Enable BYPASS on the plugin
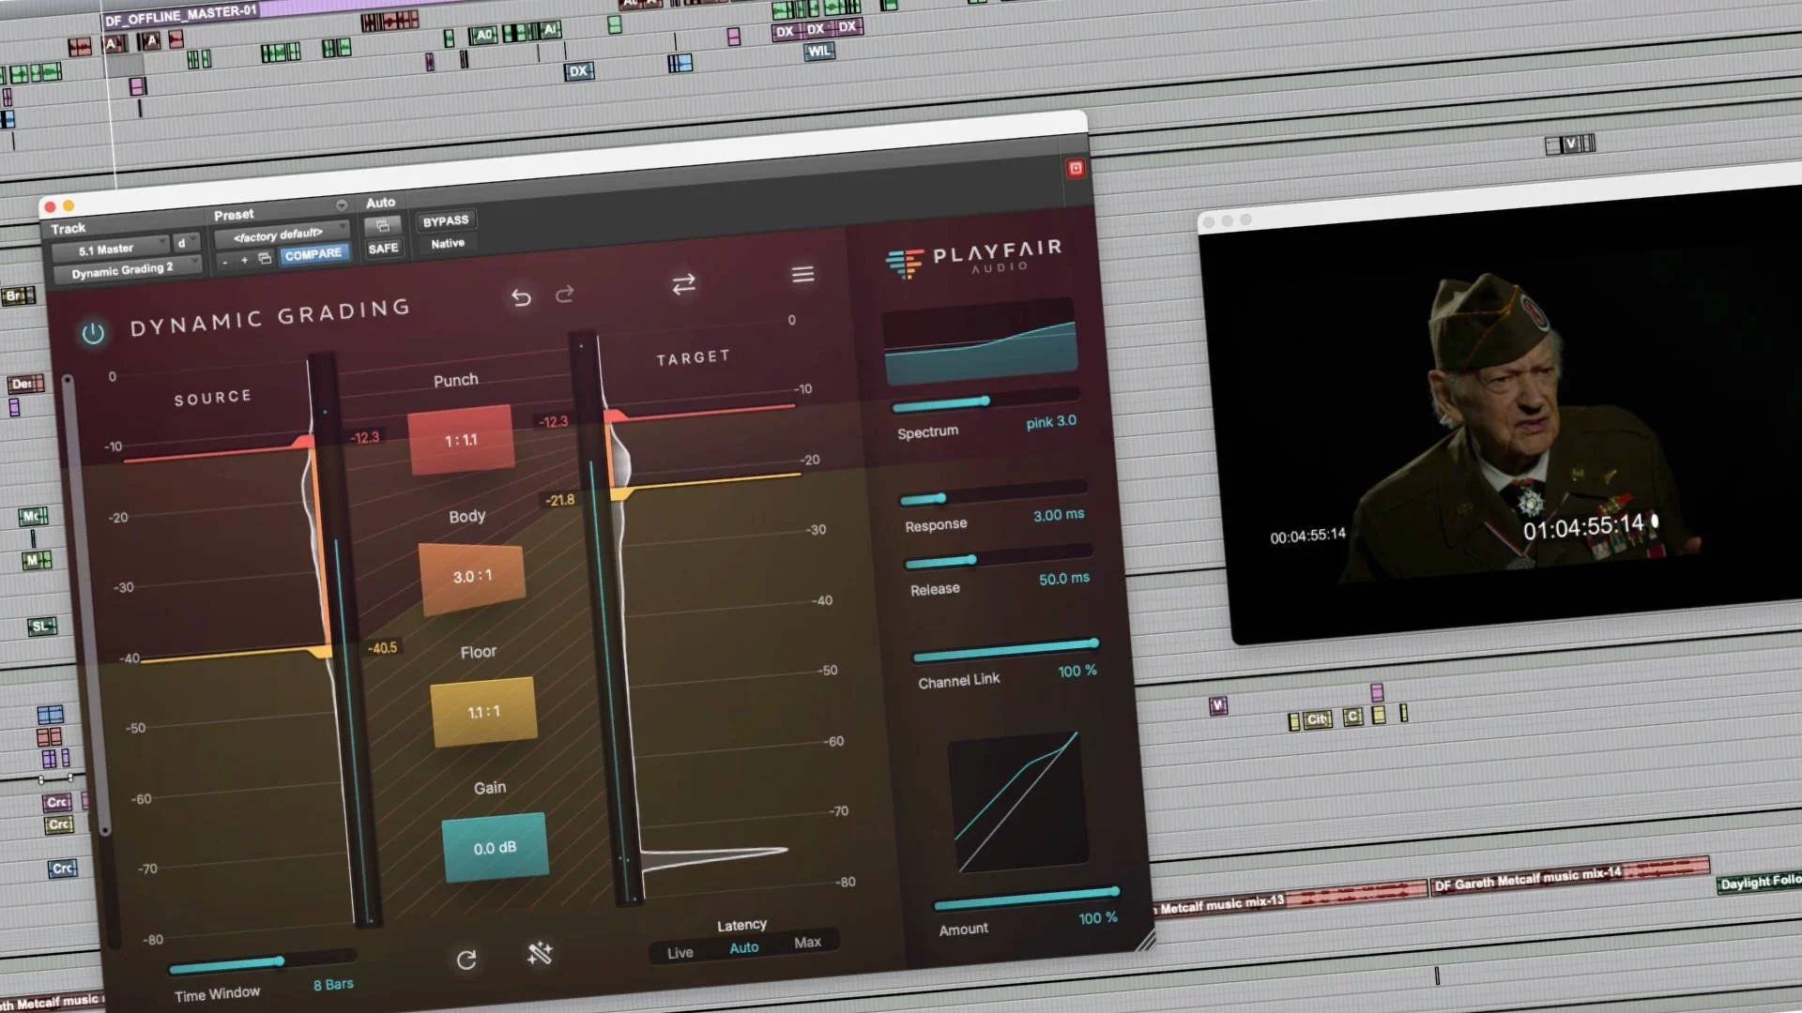This screenshot has height=1013, width=1802. [x=446, y=219]
